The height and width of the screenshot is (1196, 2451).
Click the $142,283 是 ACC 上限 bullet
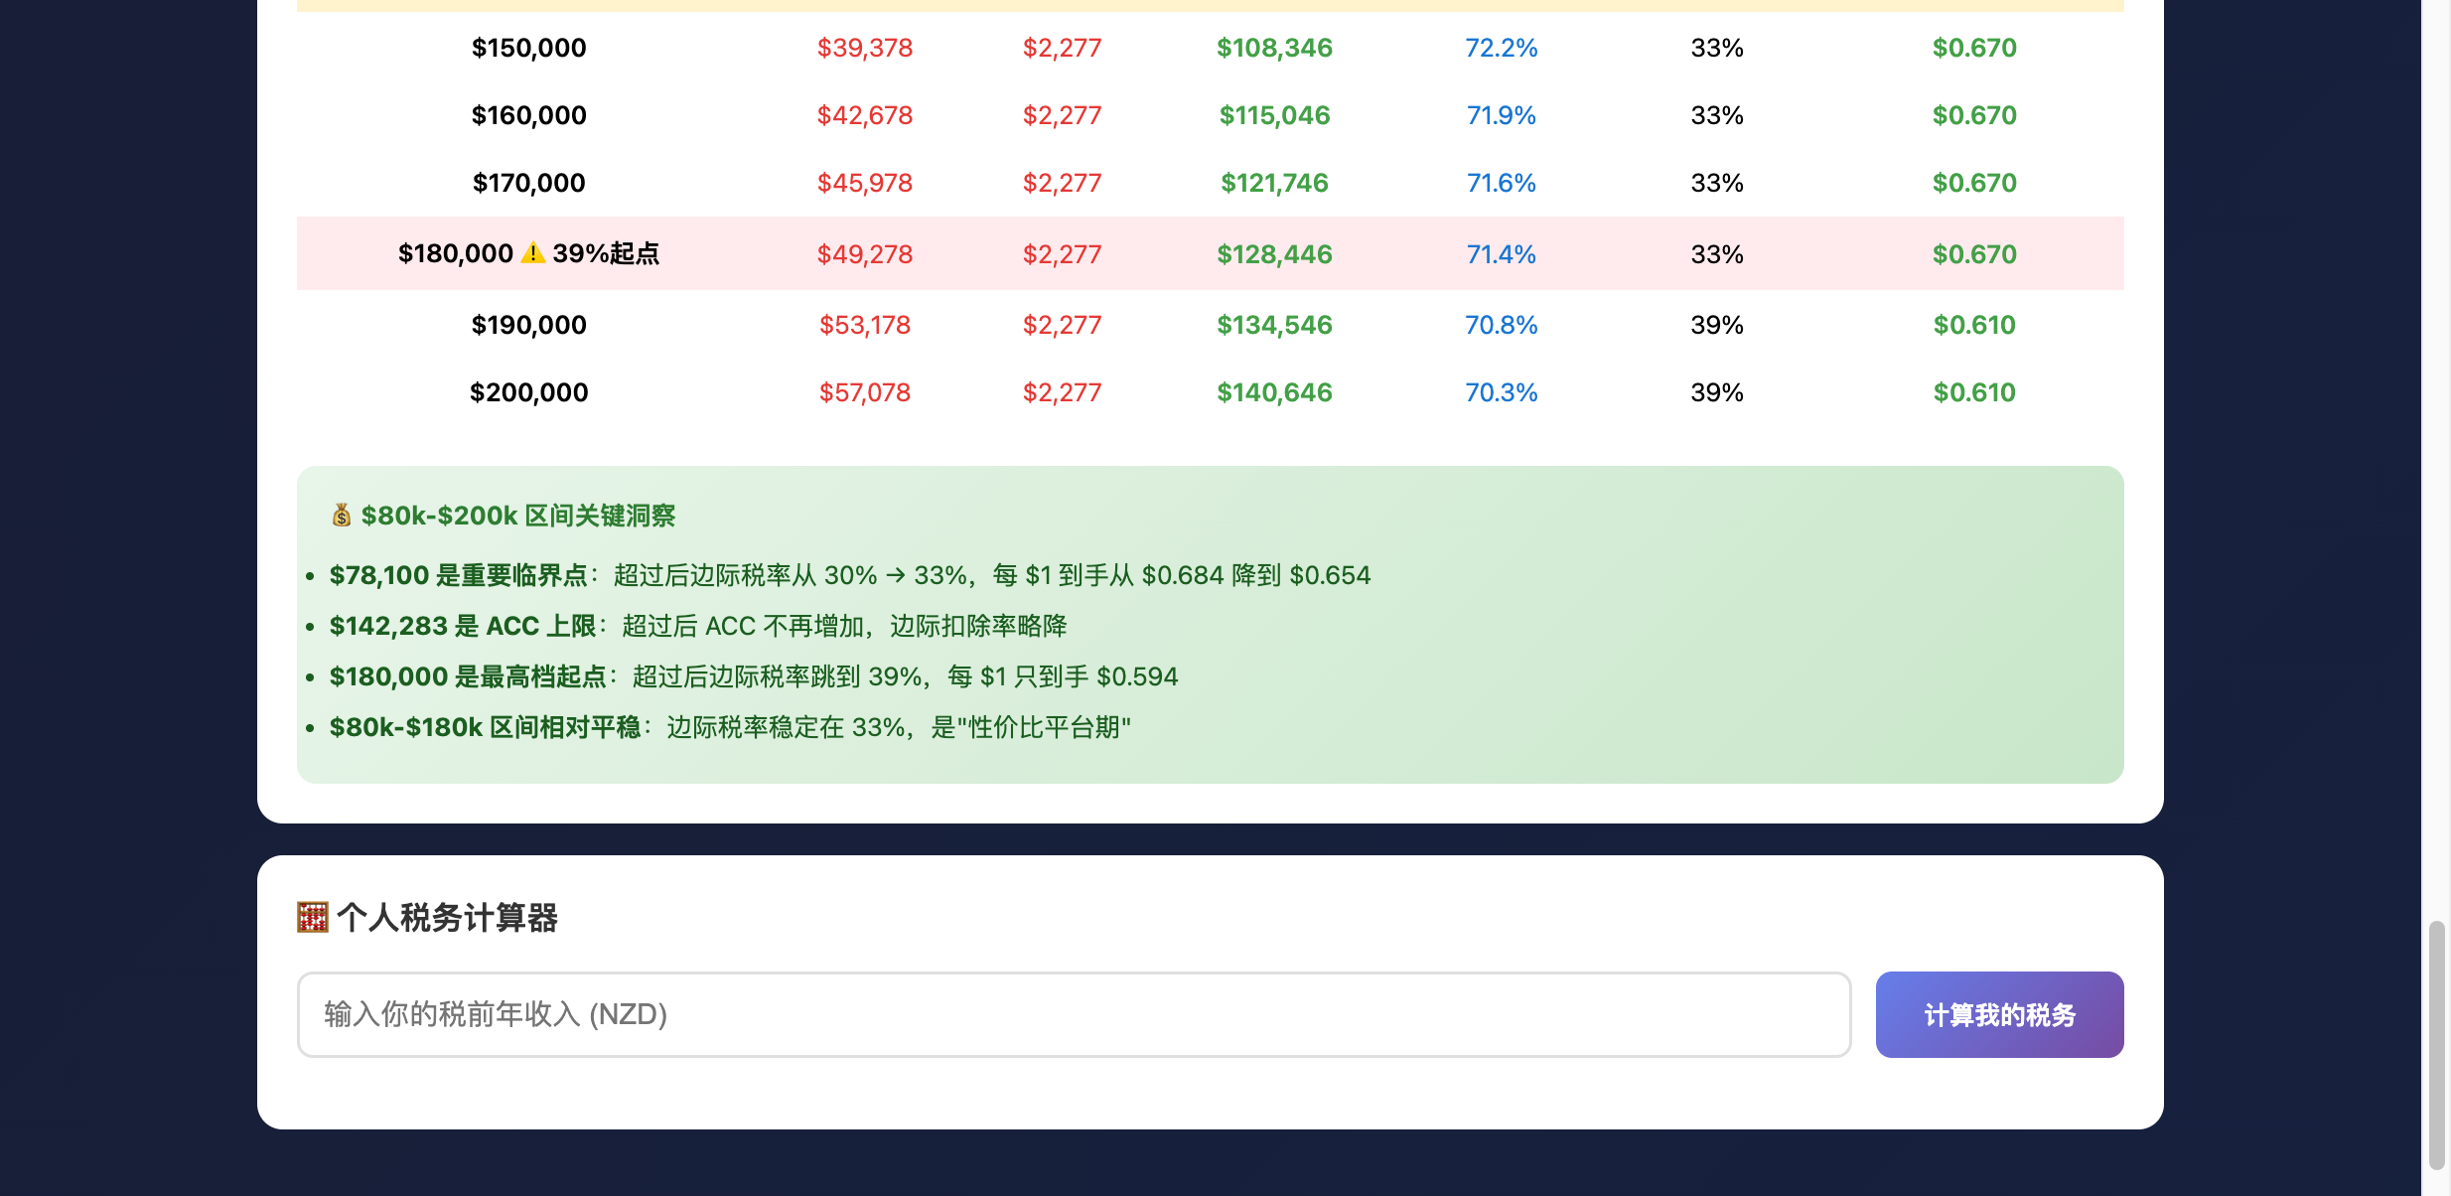pos(463,626)
